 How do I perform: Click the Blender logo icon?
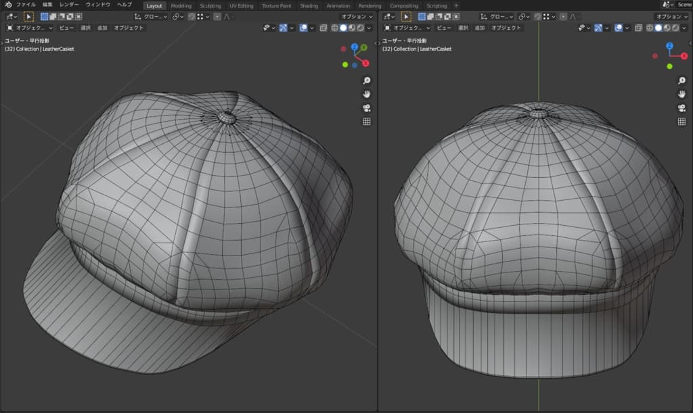pyautogui.click(x=7, y=5)
